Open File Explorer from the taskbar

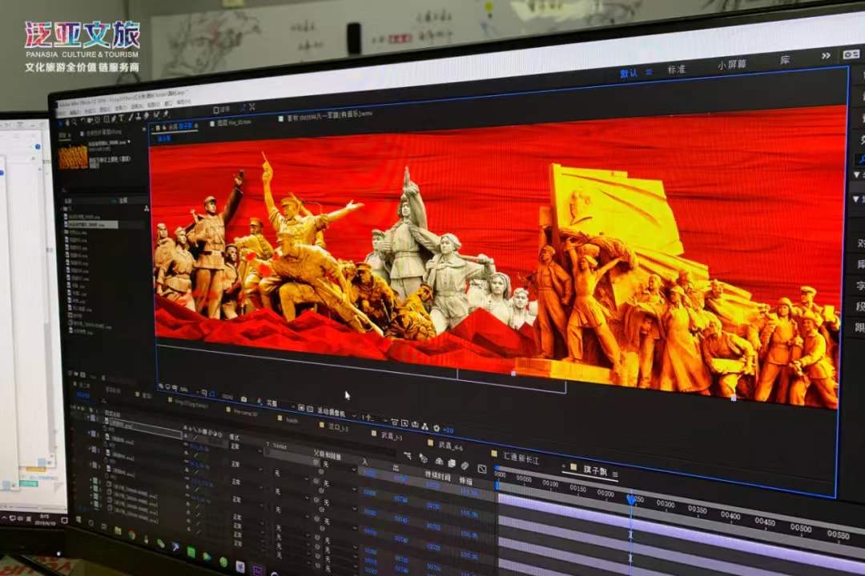[118, 530]
